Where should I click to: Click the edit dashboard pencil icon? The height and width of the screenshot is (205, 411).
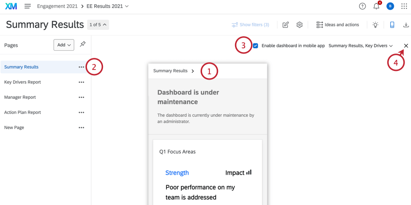point(286,25)
